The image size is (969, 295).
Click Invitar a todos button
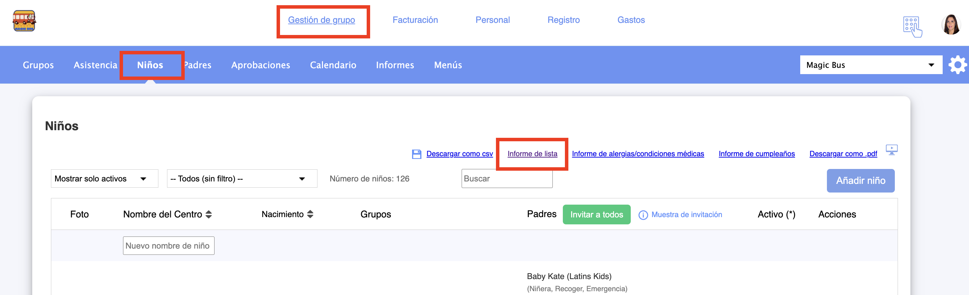point(596,215)
